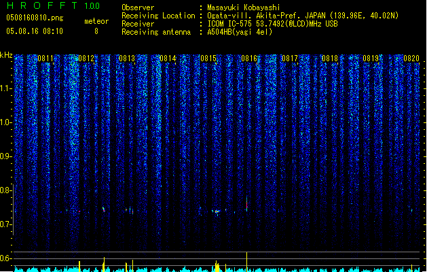This screenshot has height=272, width=427.
Task: Click the 0817 time marker
Action: 290,58
